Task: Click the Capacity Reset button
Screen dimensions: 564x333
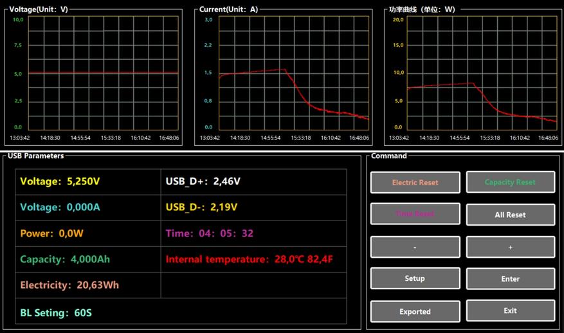Action: 511,182
